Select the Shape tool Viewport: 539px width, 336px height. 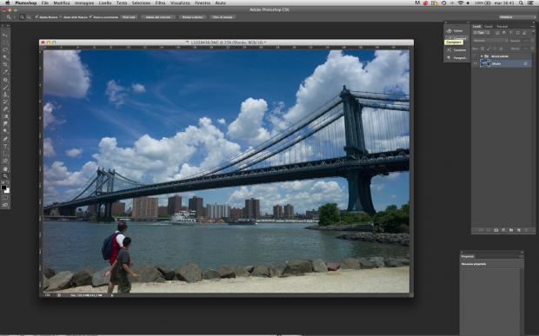(x=5, y=161)
